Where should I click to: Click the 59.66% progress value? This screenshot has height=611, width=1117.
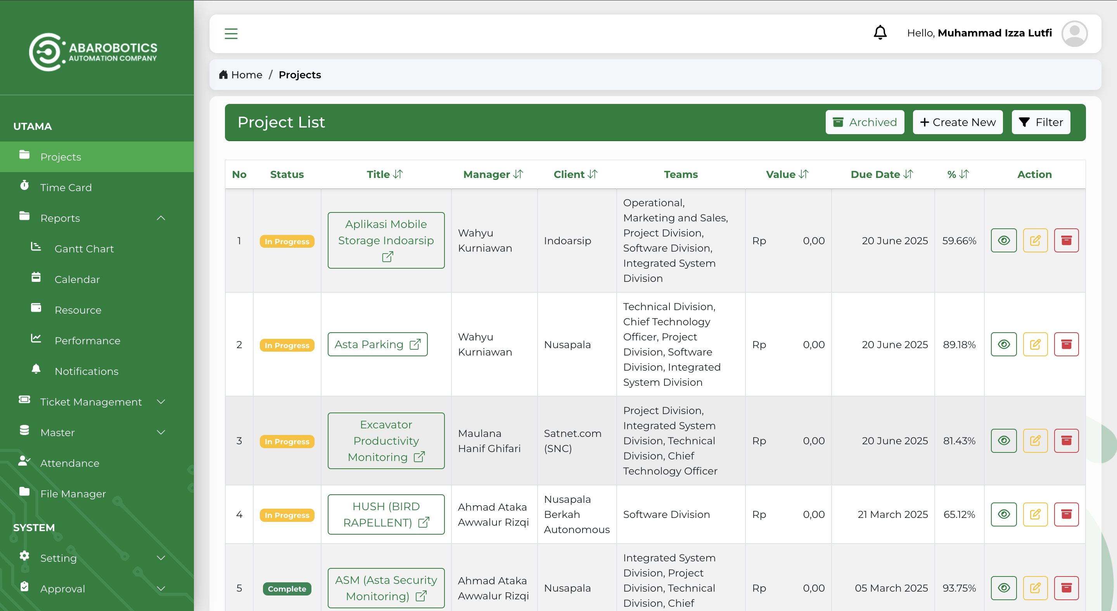(x=959, y=240)
